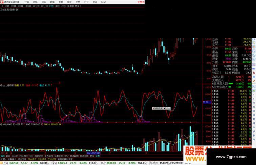Click the small icon left of 分时

tap(2, 6)
